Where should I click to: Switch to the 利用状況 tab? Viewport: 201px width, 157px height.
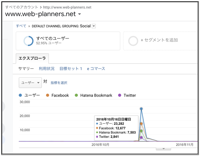(46, 69)
